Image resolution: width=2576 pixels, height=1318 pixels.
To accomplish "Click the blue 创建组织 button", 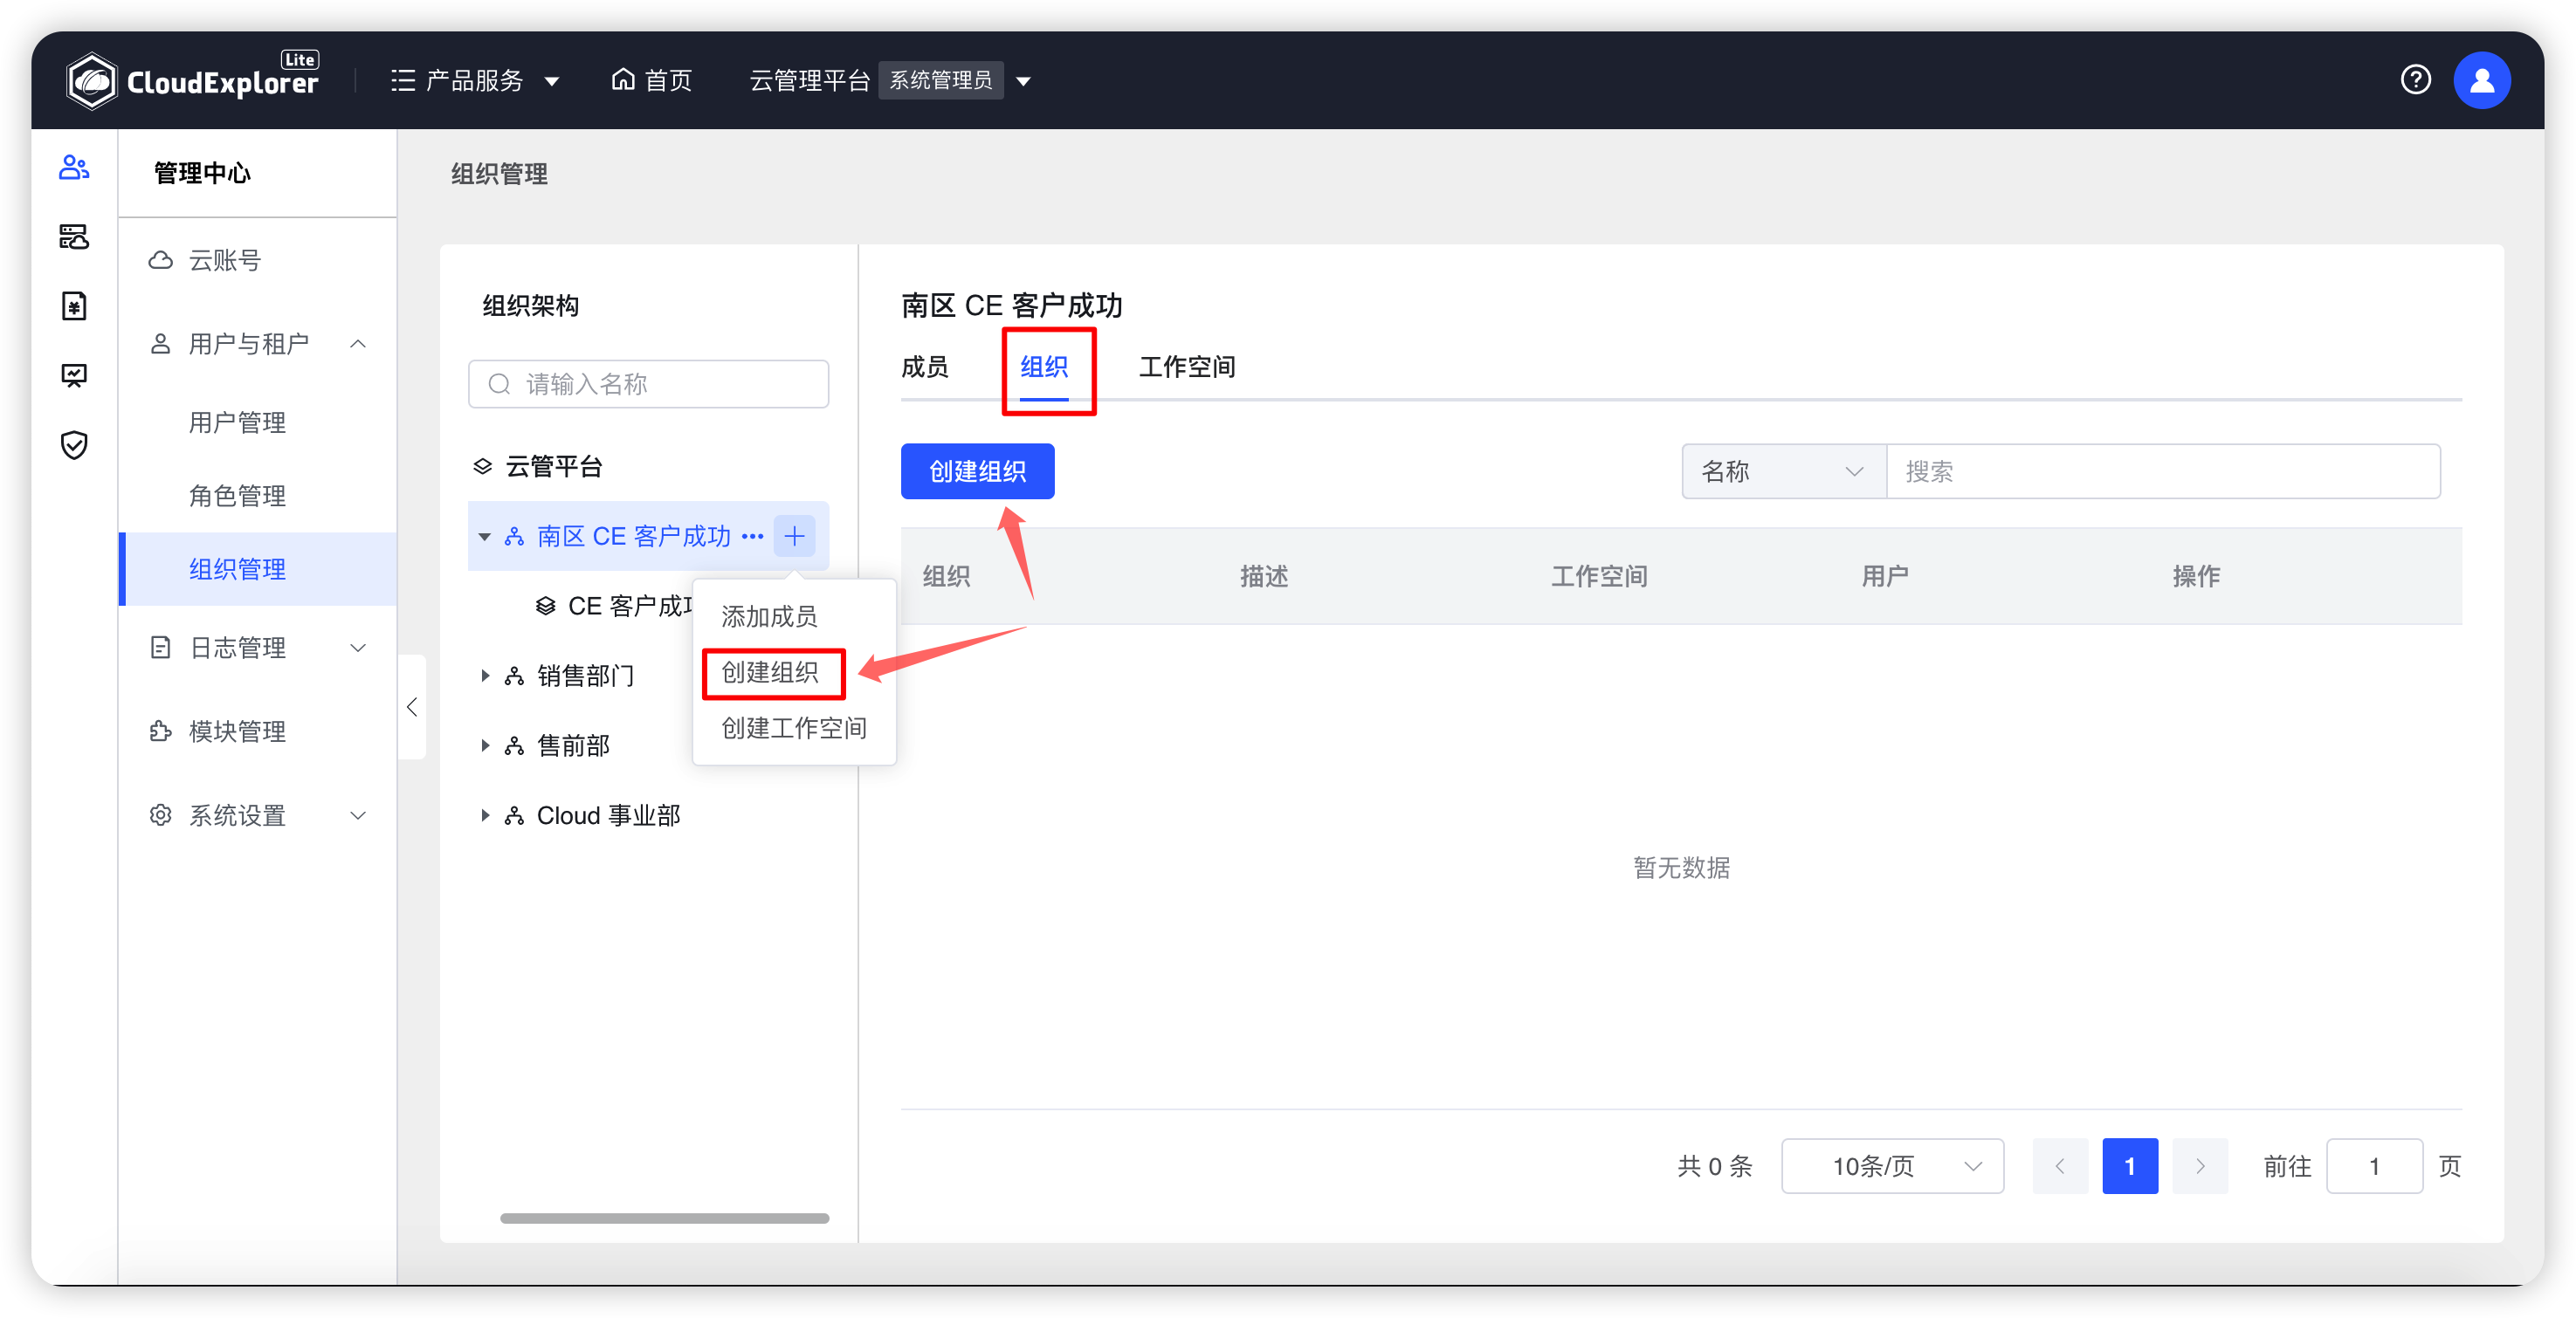I will 977,471.
